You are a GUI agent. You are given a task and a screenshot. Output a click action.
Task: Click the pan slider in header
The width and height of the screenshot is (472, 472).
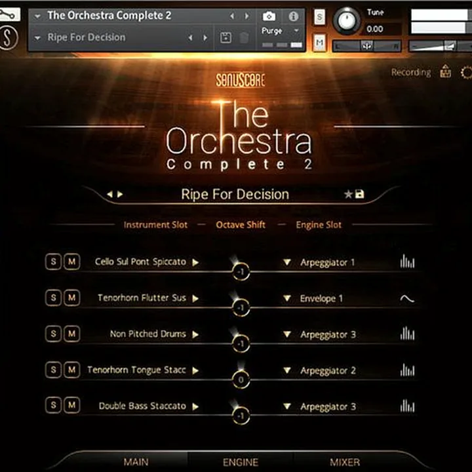(366, 46)
